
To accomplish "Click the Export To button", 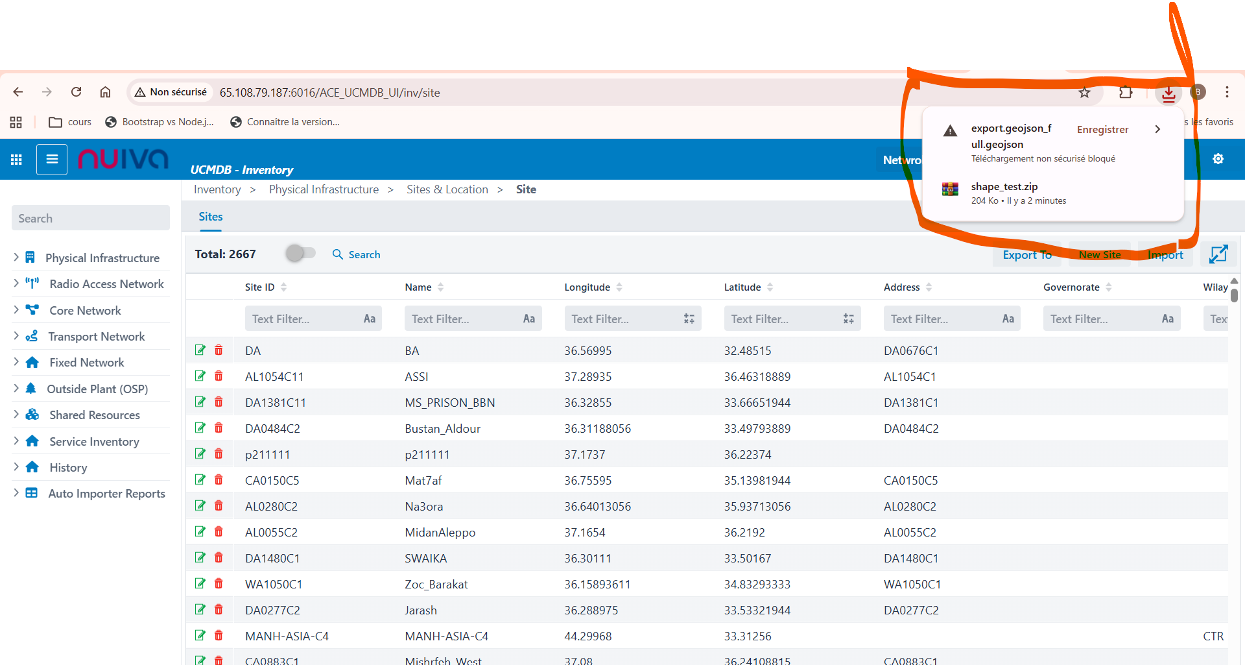I will [1026, 255].
